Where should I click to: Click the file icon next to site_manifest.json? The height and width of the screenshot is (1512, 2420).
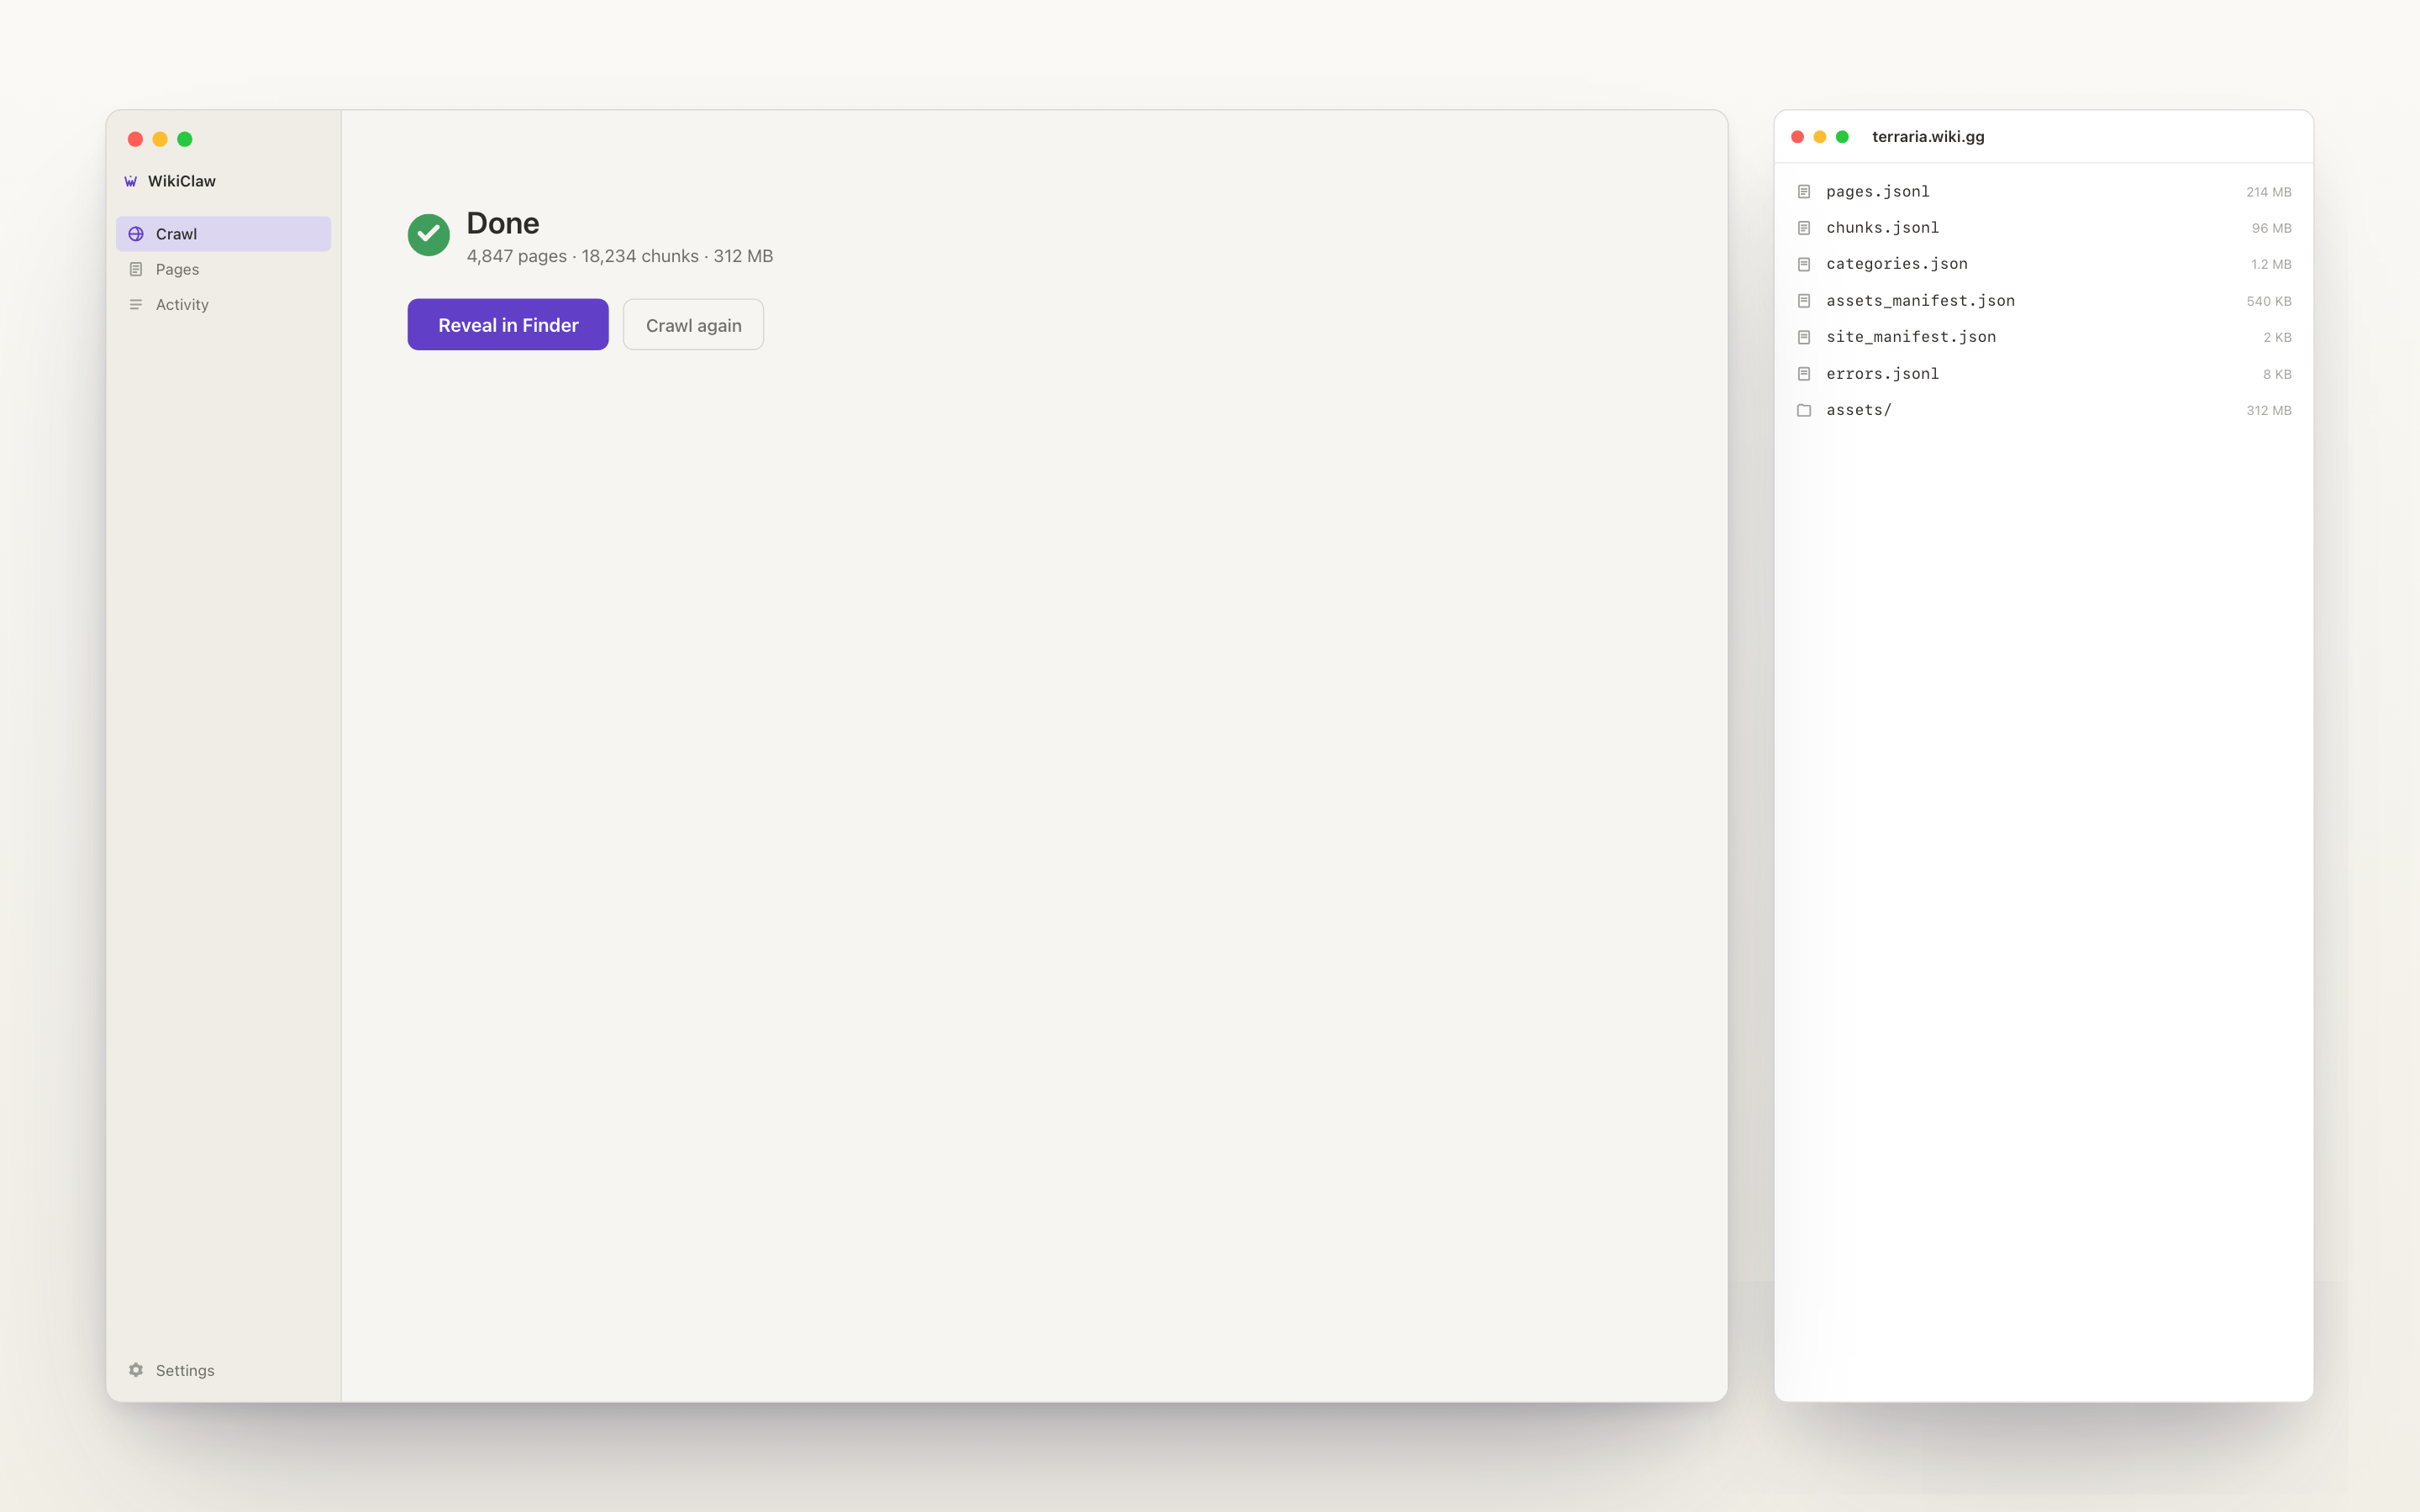click(1804, 337)
